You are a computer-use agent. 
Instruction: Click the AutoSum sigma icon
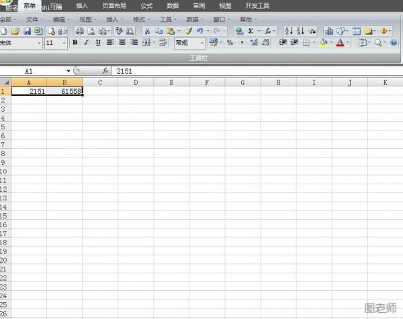point(251,31)
